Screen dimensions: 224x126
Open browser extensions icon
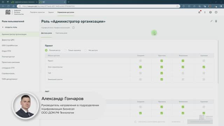(183, 6)
